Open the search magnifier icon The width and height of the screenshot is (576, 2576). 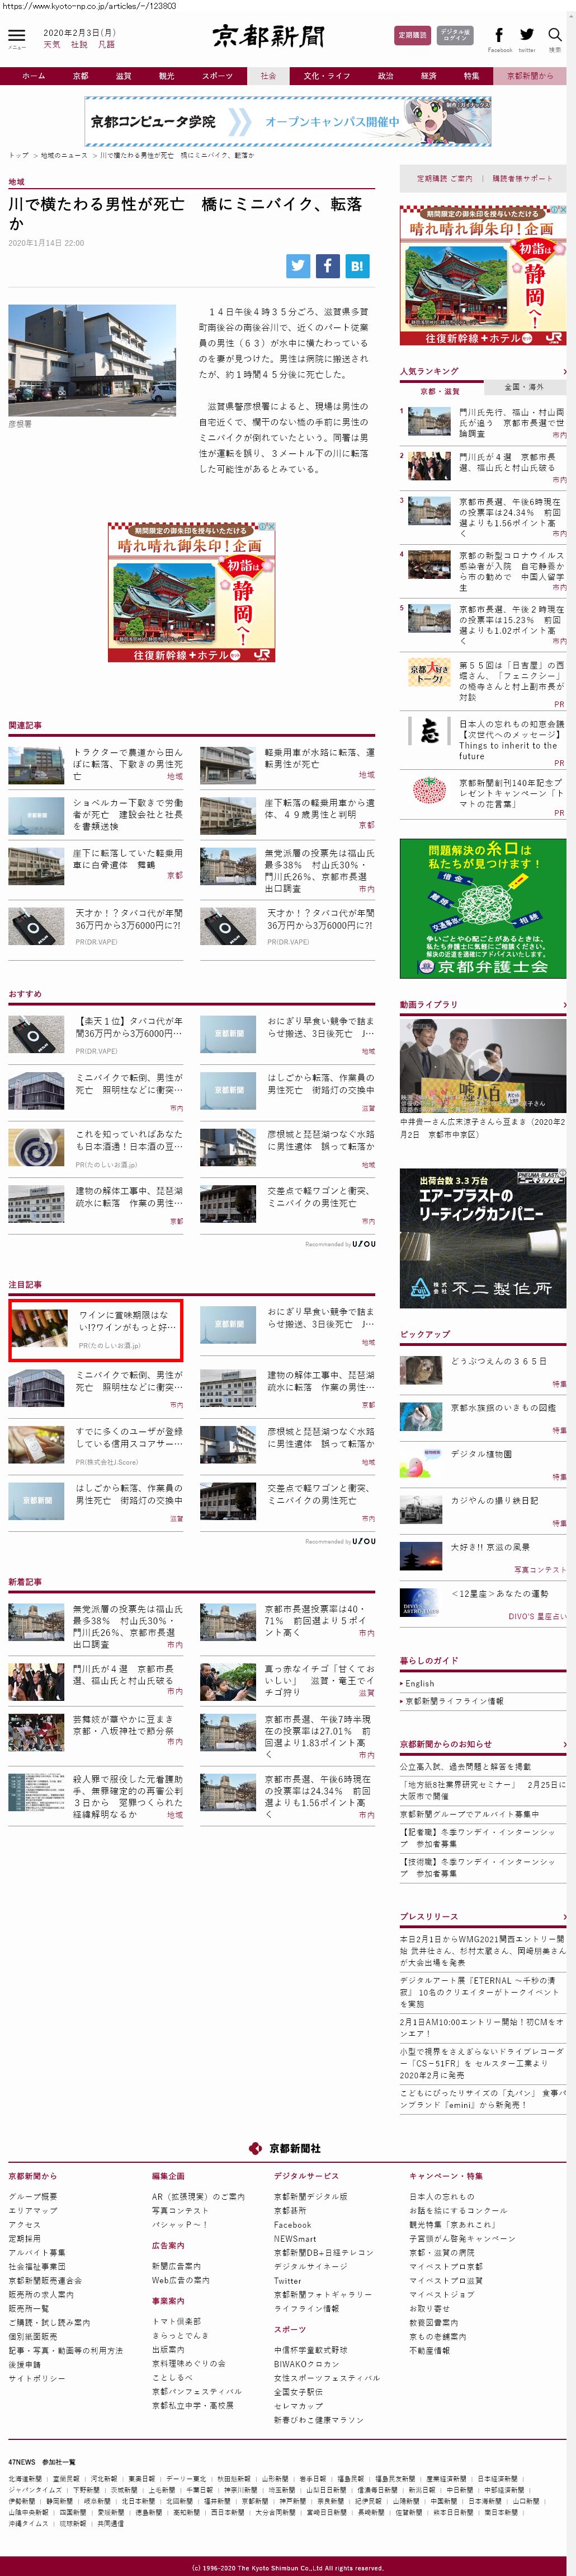click(555, 37)
